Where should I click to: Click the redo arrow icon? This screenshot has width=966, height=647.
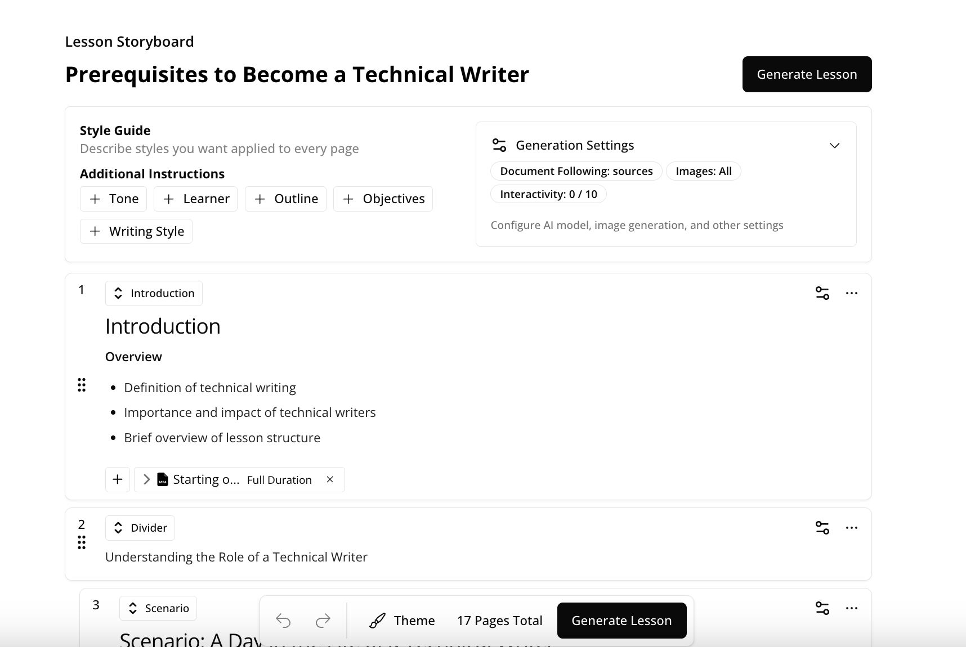pos(323,621)
